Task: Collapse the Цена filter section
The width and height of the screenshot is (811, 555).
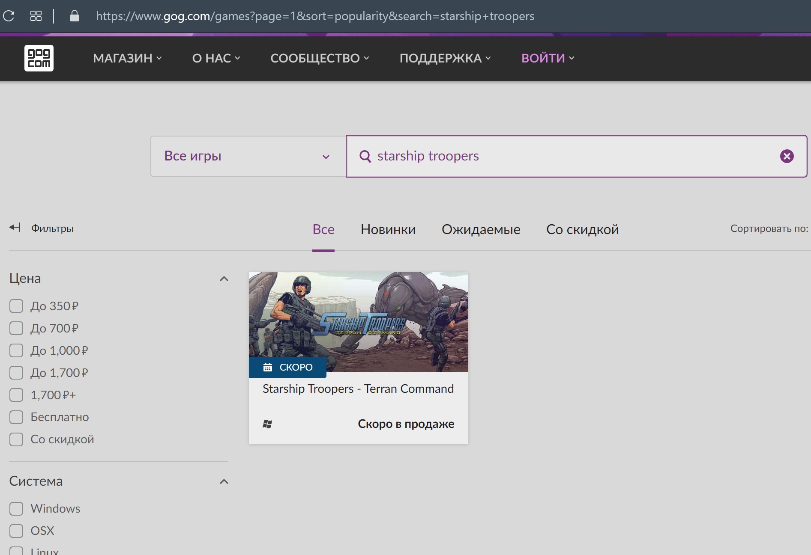Action: click(224, 279)
